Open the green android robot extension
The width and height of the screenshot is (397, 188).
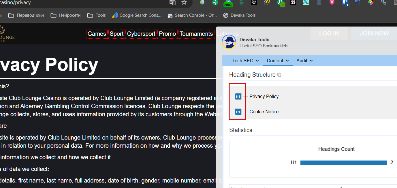pos(241,2)
